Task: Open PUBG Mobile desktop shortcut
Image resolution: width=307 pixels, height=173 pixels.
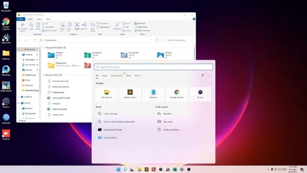Action: coord(6,86)
